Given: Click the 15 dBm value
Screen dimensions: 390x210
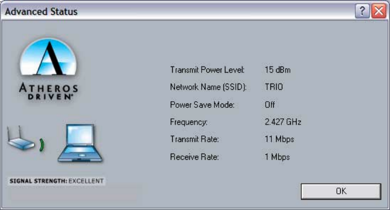Looking at the screenshot, I should point(278,70).
